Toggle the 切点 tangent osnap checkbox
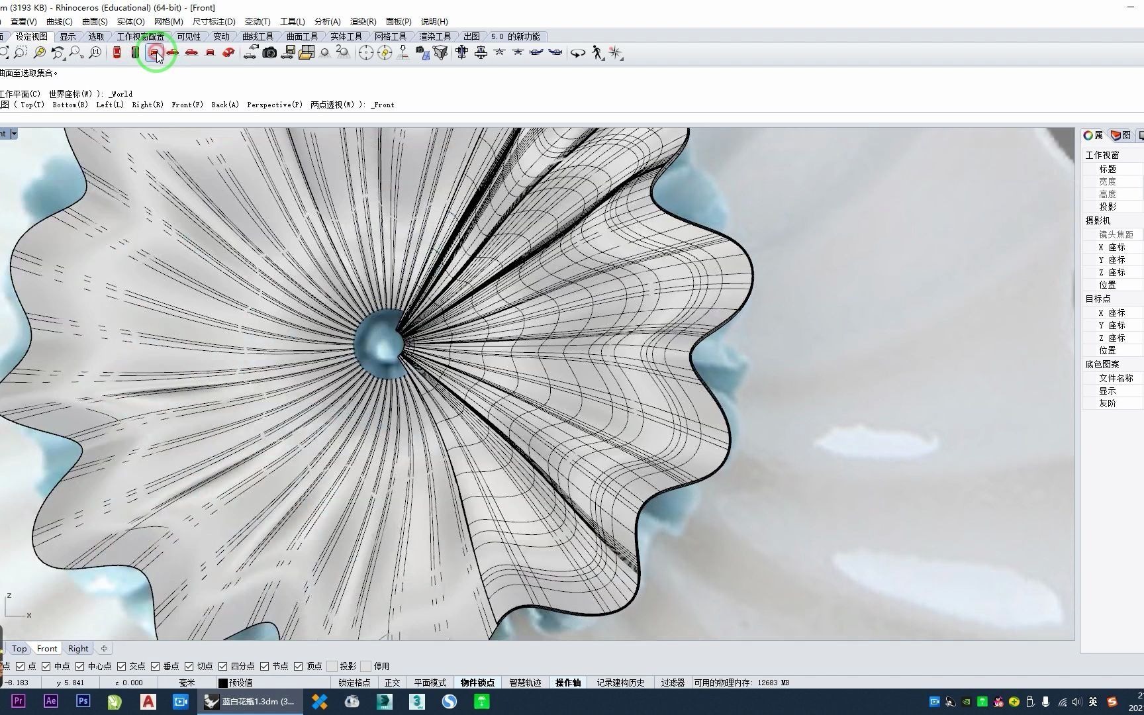 pos(189,666)
